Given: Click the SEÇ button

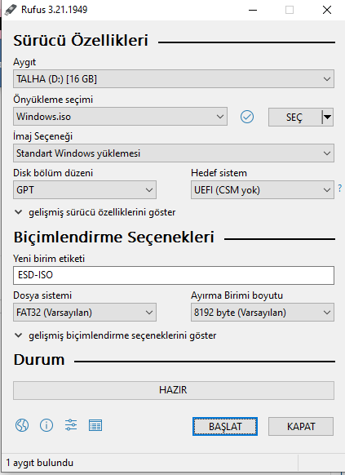Looking at the screenshot, I should pos(294,117).
